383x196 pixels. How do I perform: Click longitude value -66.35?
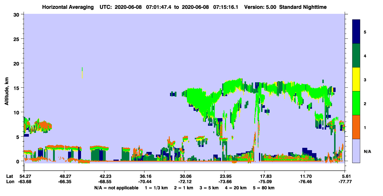(x=64, y=182)
